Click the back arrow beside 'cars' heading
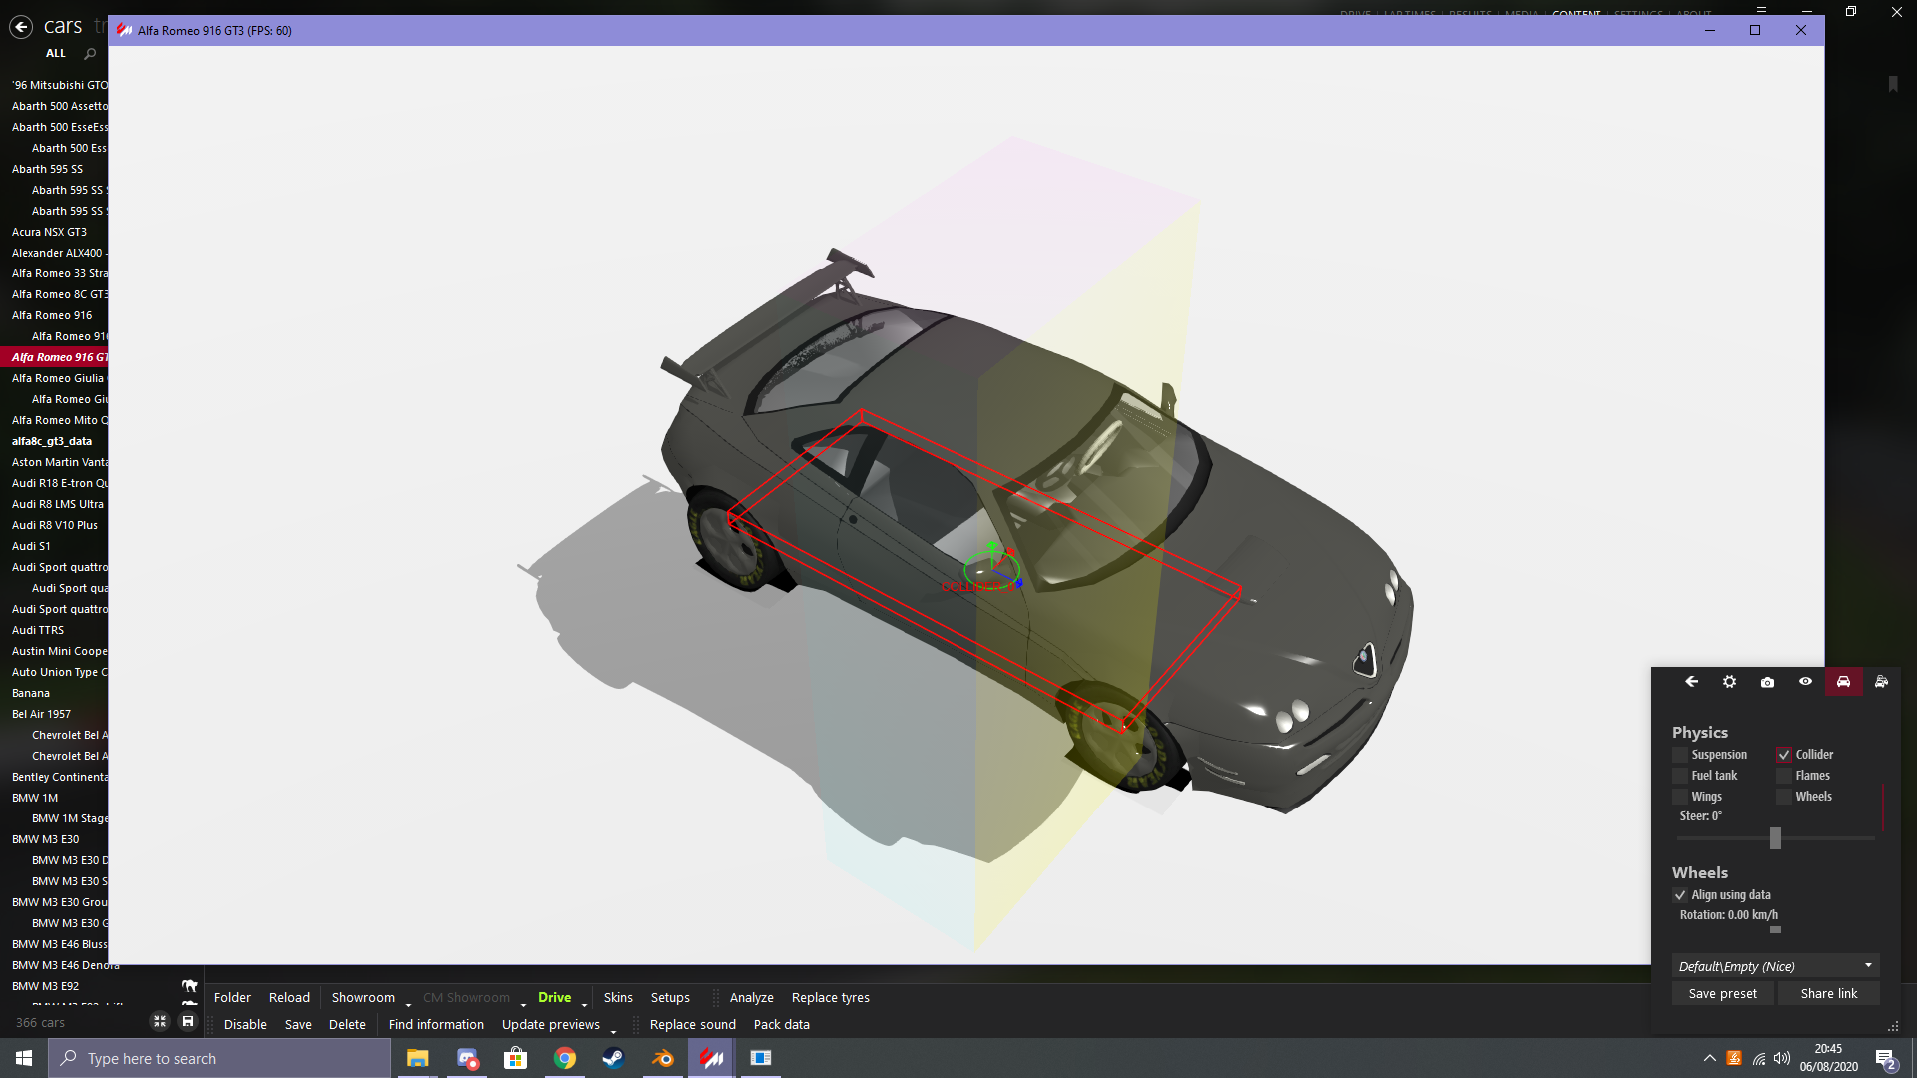 (x=21, y=27)
